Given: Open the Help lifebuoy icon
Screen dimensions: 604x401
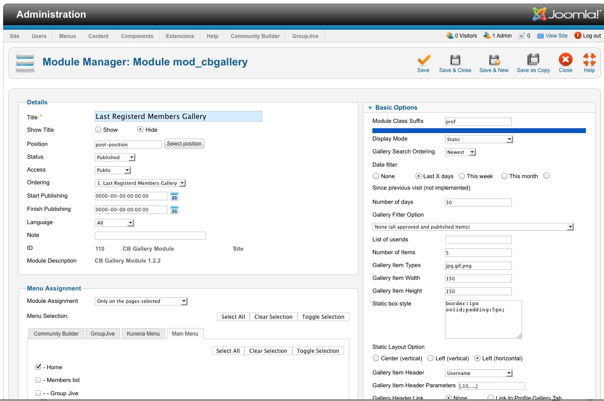Looking at the screenshot, I should click(x=589, y=59).
